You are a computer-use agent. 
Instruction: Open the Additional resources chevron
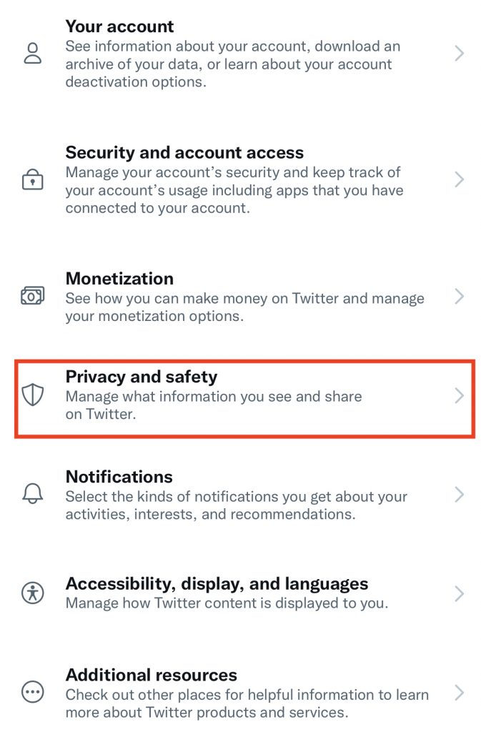[460, 693]
